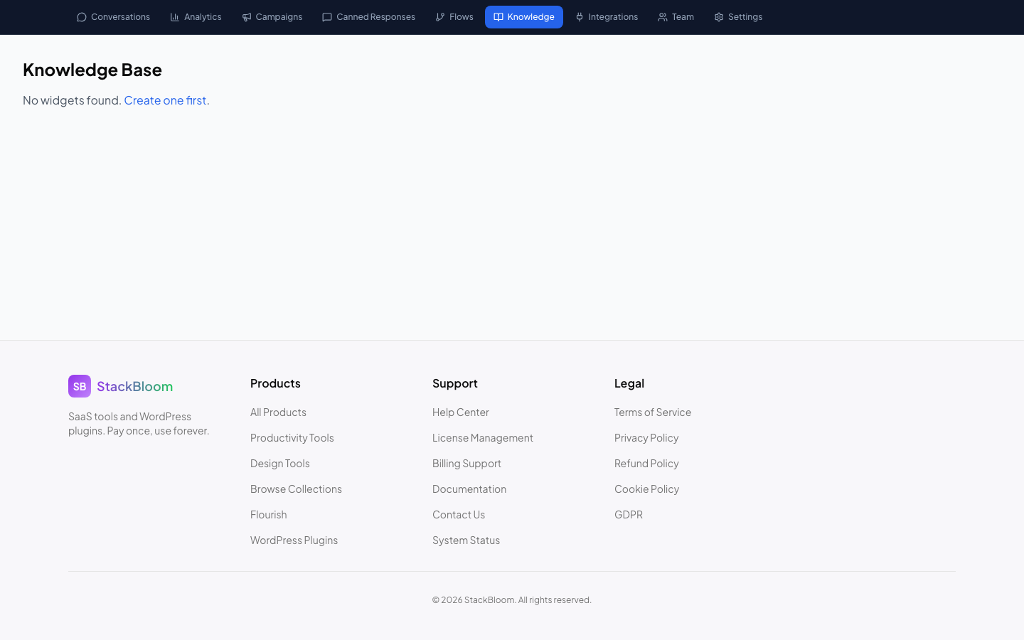Image resolution: width=1024 pixels, height=640 pixels.
Task: Click the Create one first link
Action: coord(165,100)
